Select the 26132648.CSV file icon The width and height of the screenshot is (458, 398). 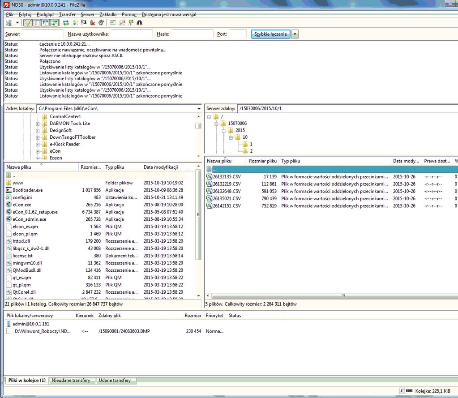tap(209, 191)
